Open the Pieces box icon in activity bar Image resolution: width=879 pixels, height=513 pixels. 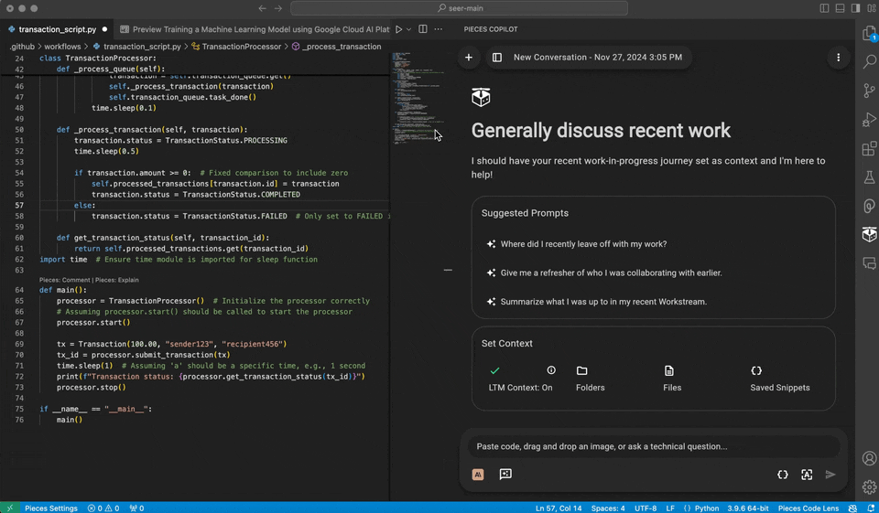(x=869, y=234)
